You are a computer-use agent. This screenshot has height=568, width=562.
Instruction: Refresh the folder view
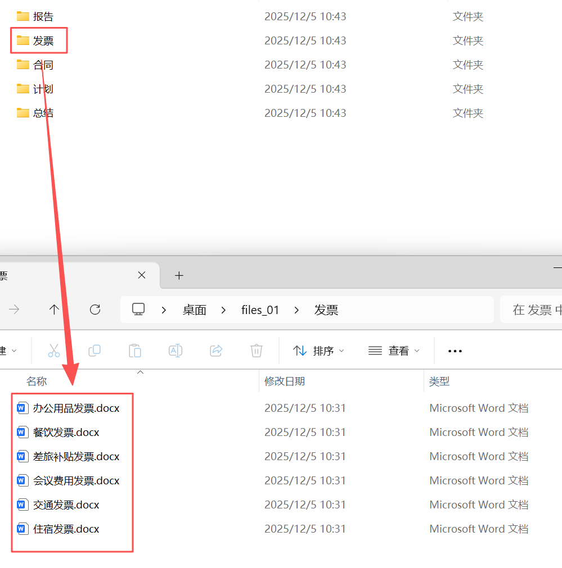tap(96, 310)
